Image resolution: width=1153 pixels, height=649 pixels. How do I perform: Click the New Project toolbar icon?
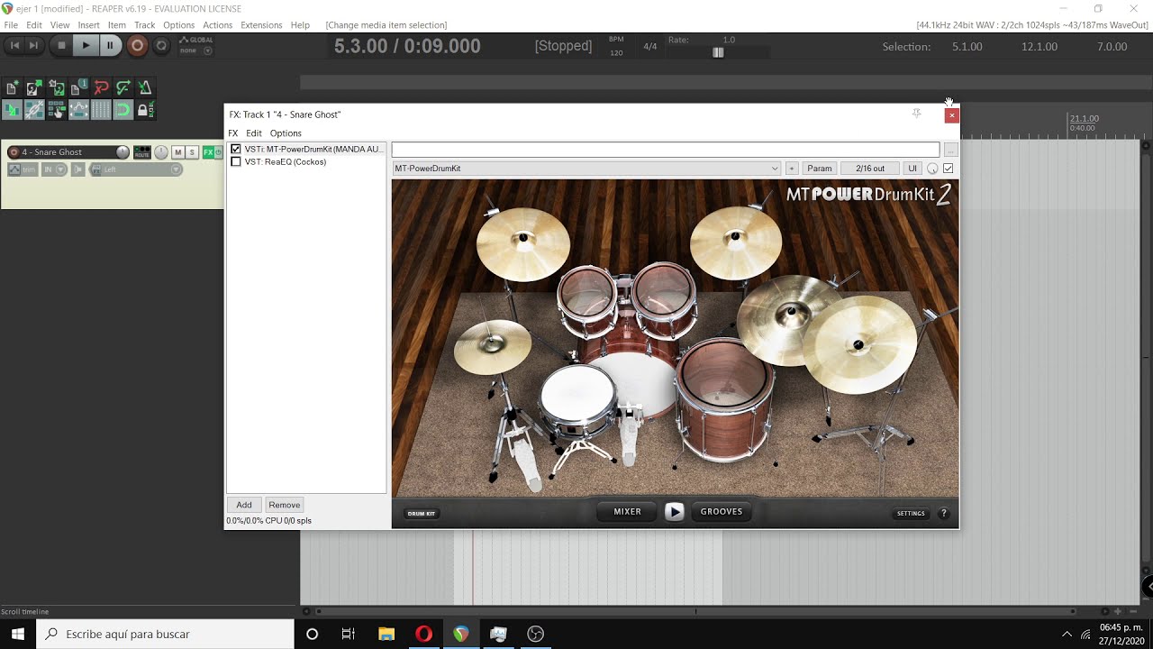(x=12, y=87)
